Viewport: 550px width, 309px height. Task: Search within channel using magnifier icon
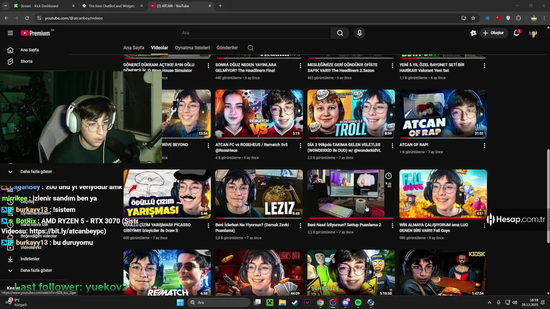click(x=251, y=48)
